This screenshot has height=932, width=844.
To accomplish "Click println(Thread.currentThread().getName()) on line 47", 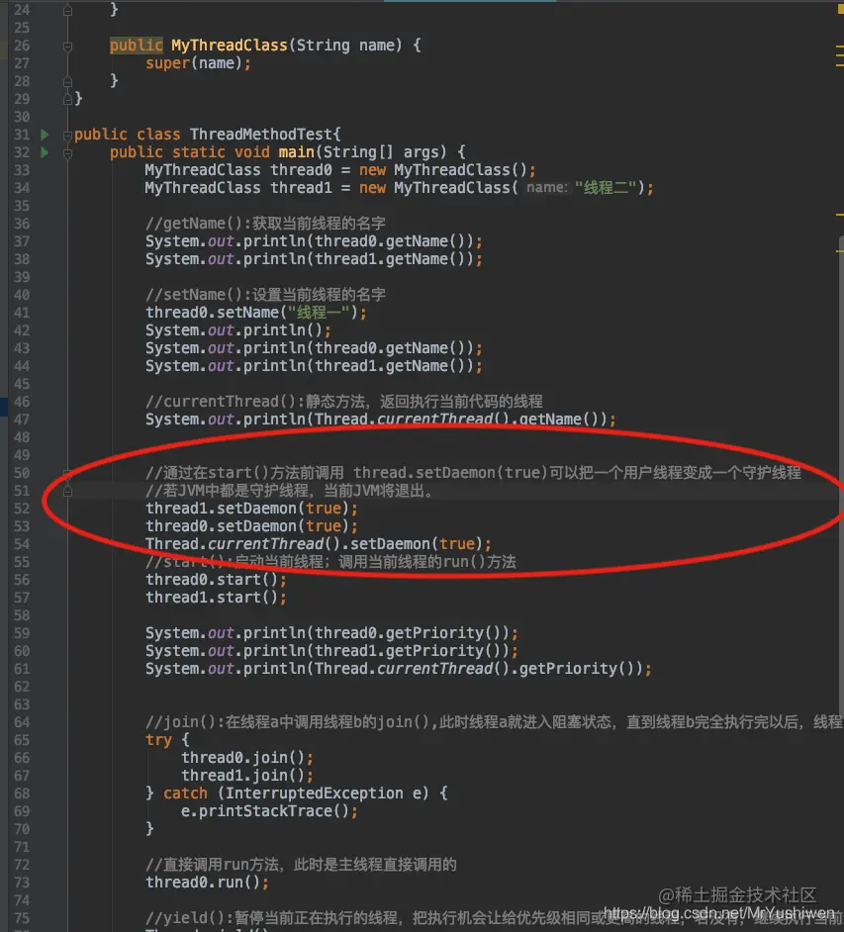I will pyautogui.click(x=380, y=419).
